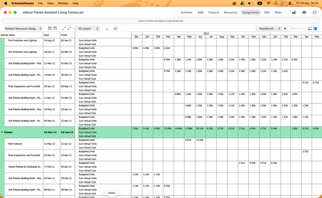Click the greyed export icon in toolbar

click(107, 29)
